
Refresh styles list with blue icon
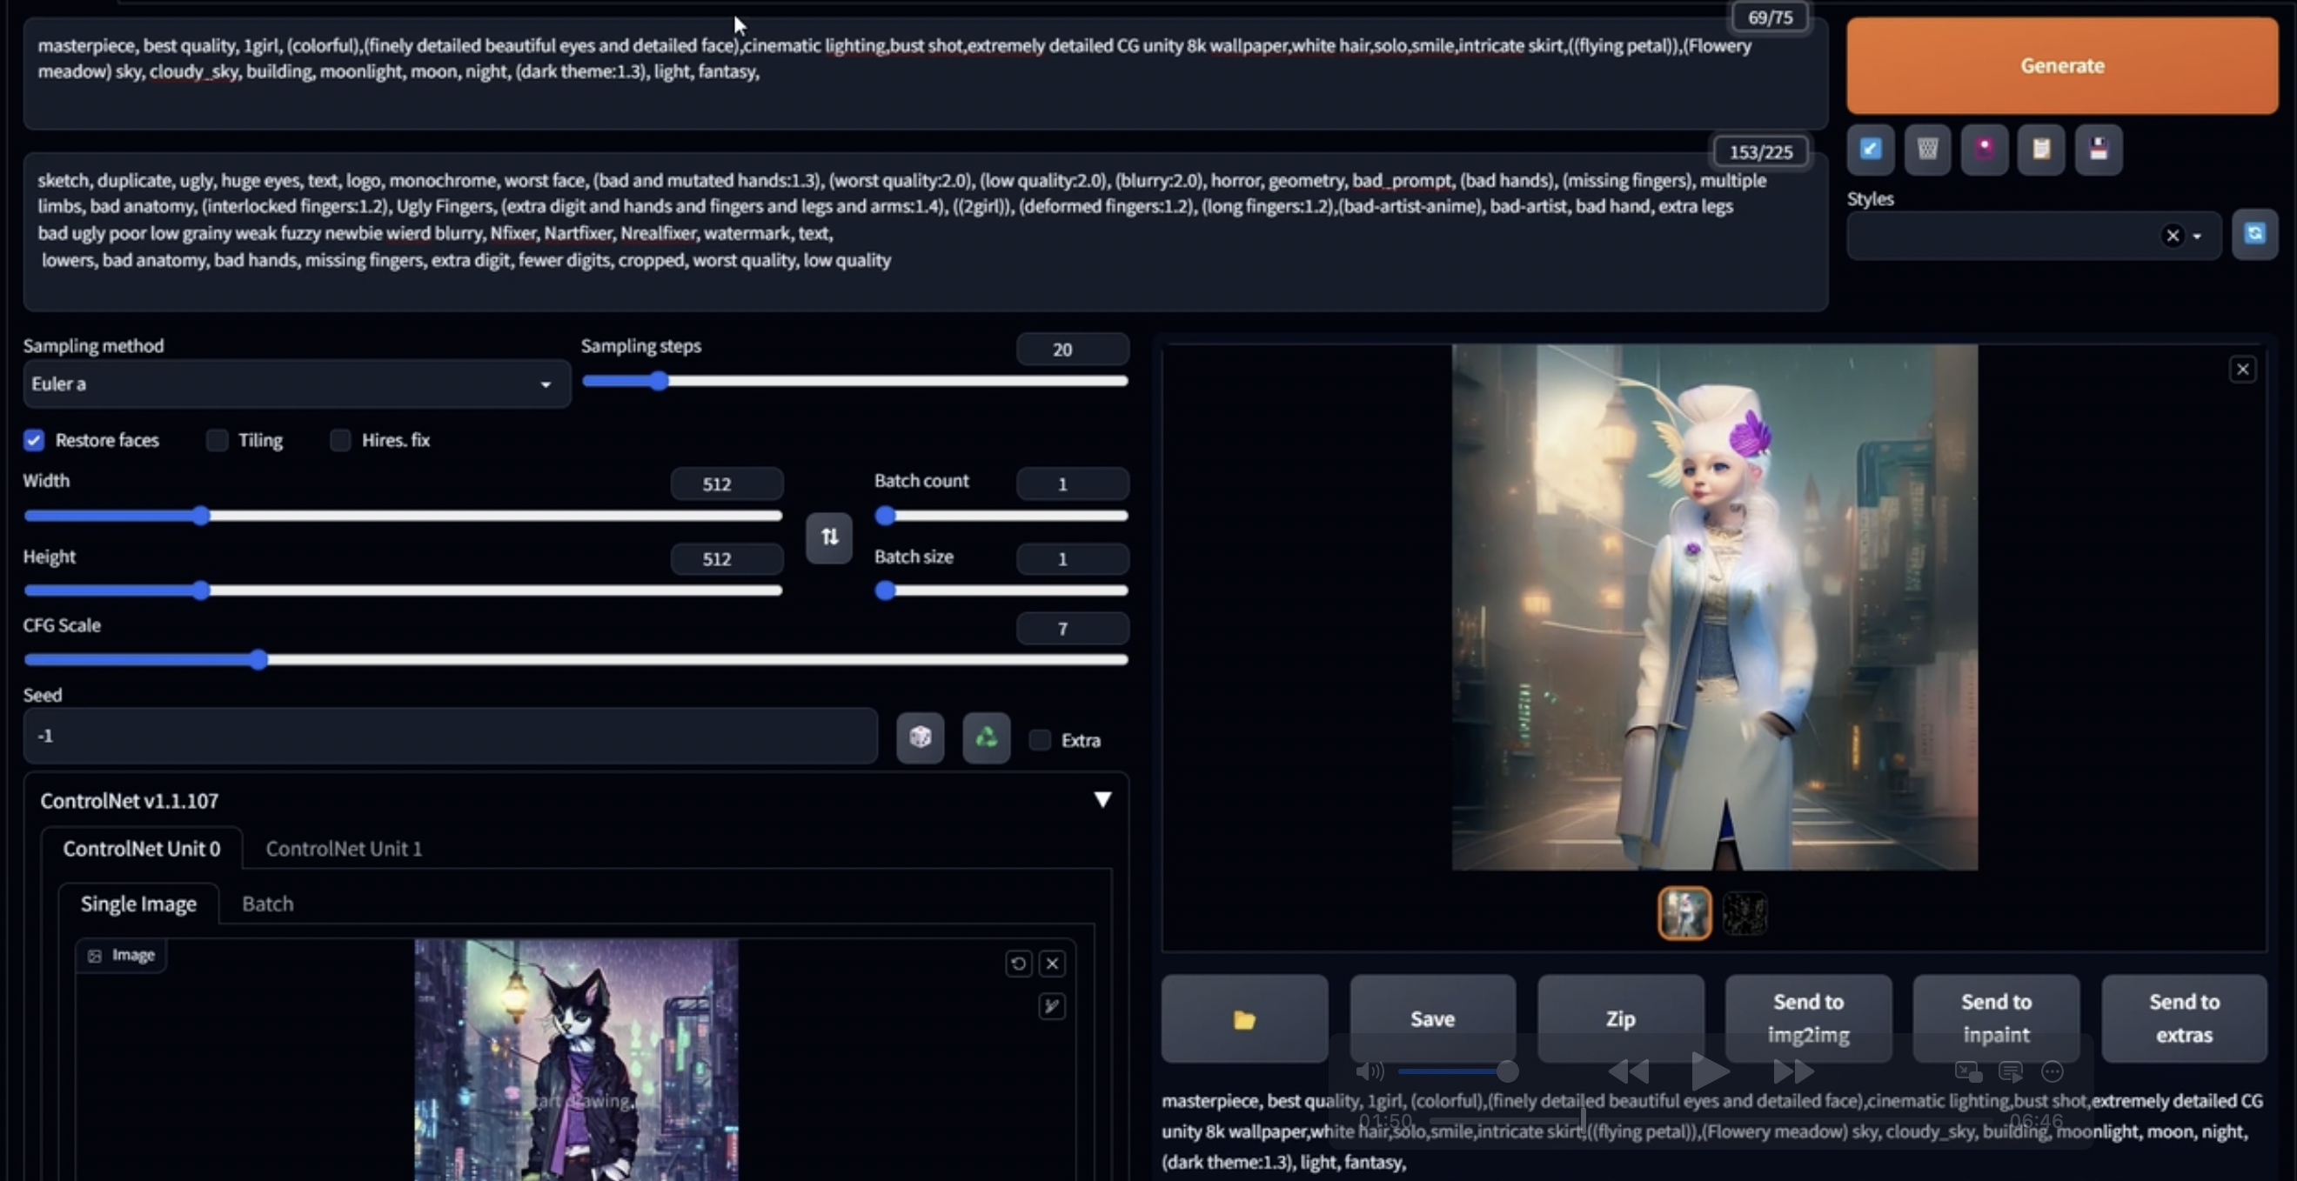pos(2253,235)
